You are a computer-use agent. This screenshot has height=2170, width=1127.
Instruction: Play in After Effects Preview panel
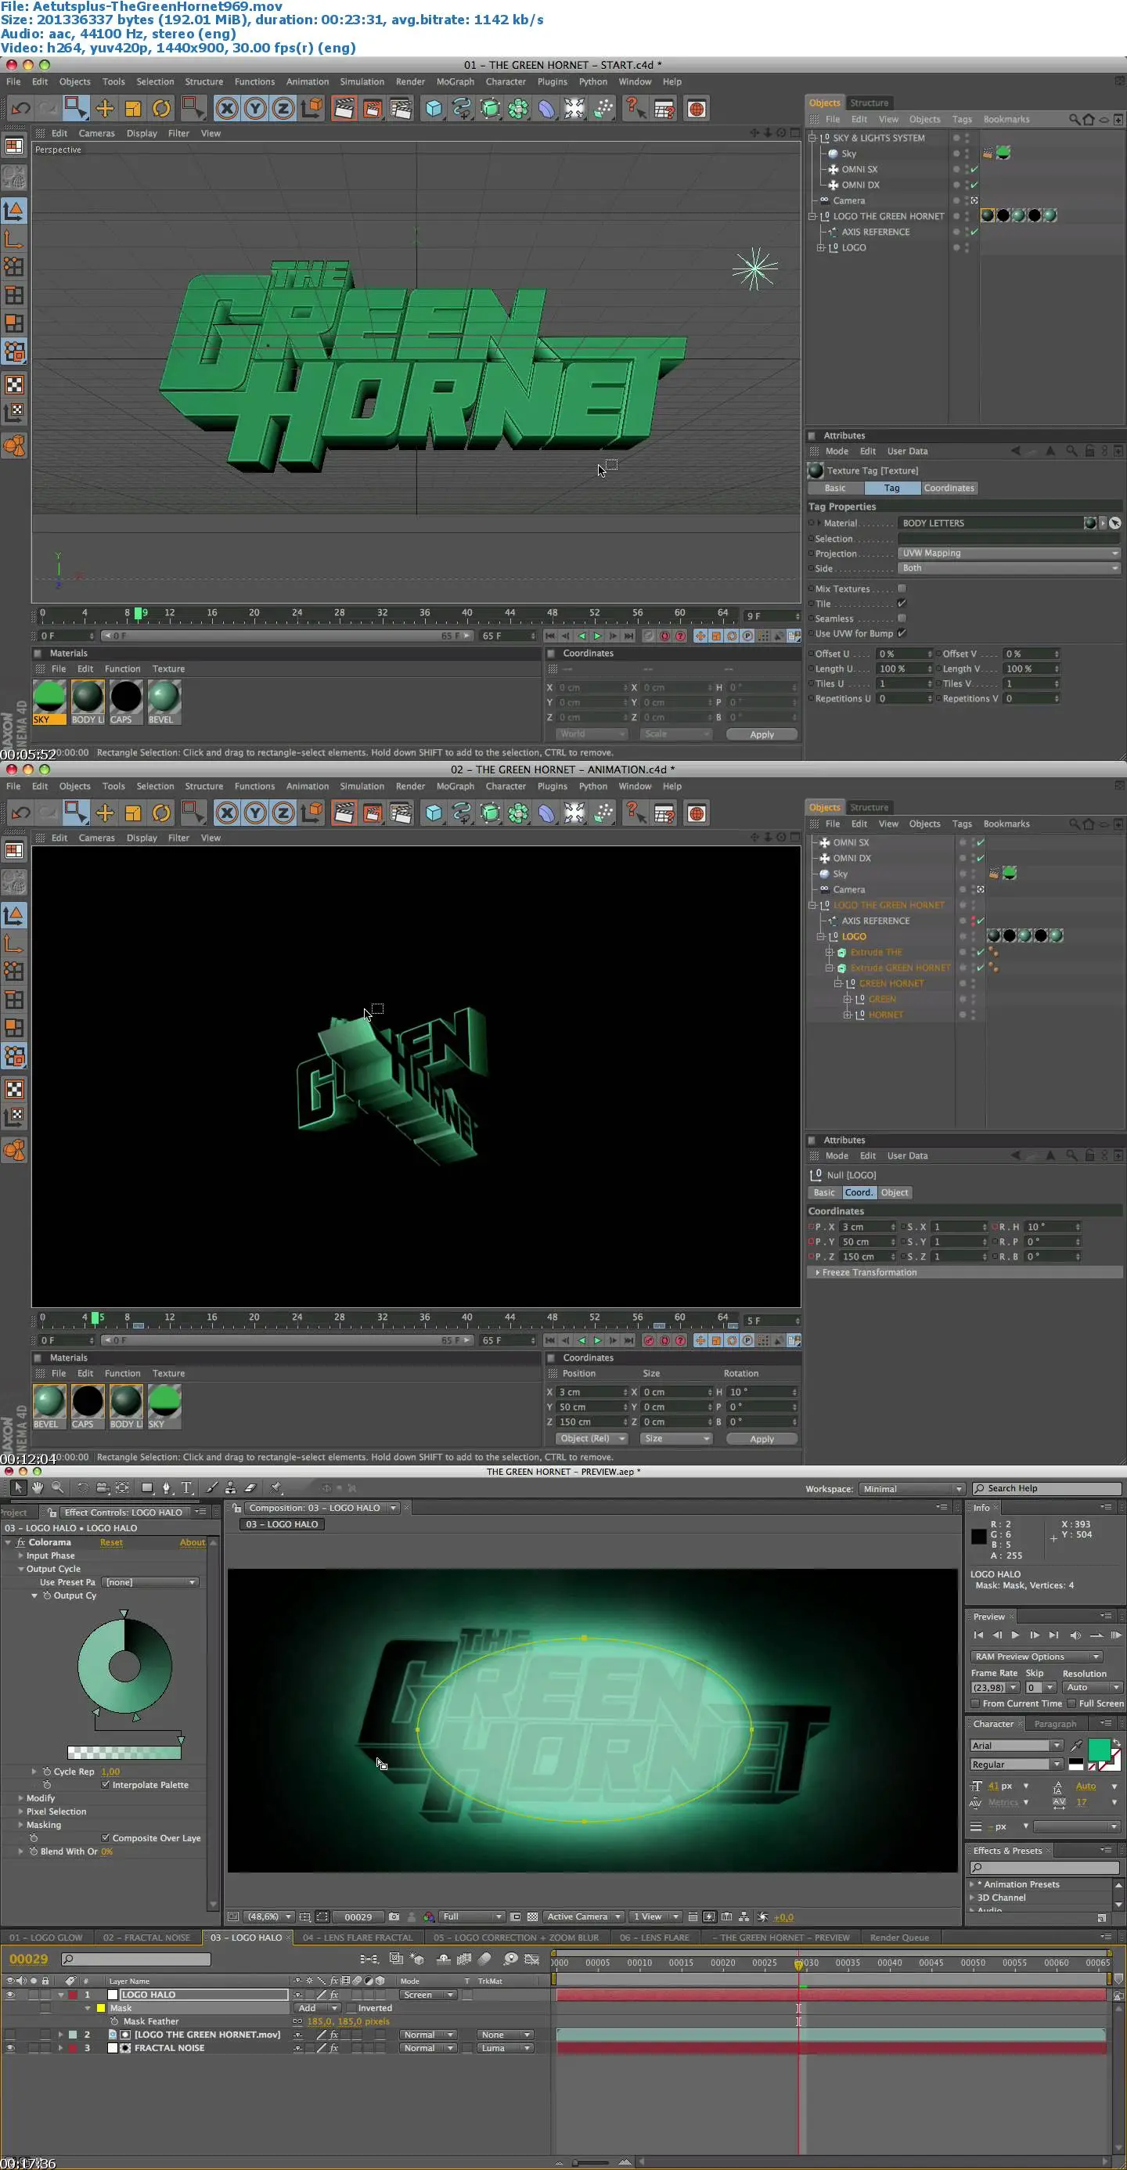coord(1015,1635)
